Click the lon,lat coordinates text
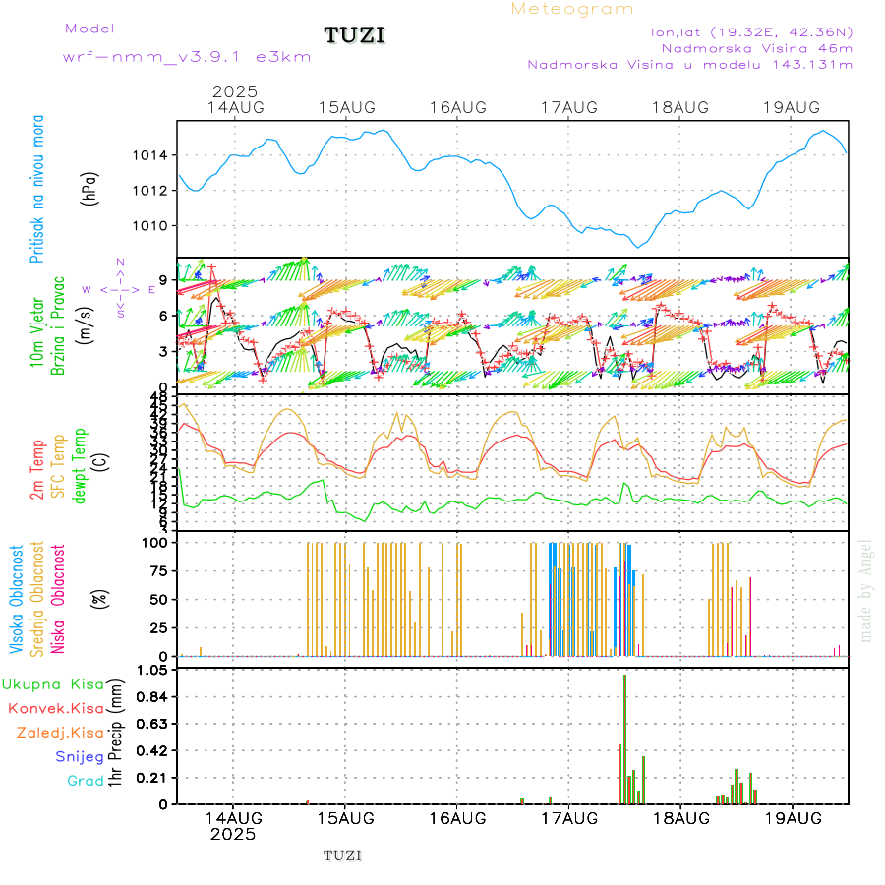 (751, 31)
